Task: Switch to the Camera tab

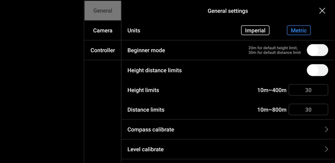Action: tap(103, 30)
